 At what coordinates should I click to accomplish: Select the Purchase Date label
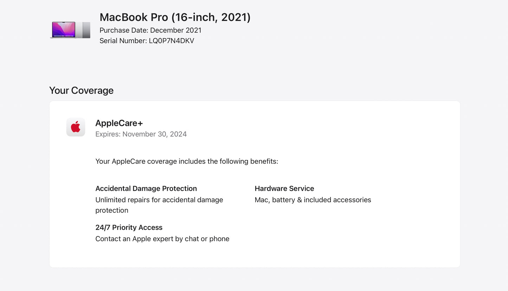click(124, 30)
